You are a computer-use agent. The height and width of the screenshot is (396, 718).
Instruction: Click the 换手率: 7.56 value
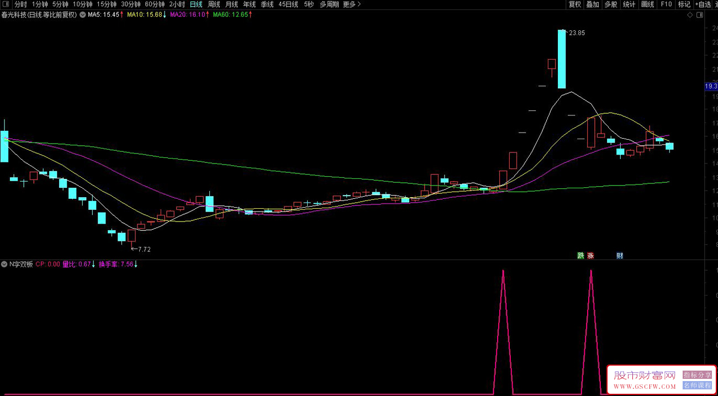(x=116, y=264)
